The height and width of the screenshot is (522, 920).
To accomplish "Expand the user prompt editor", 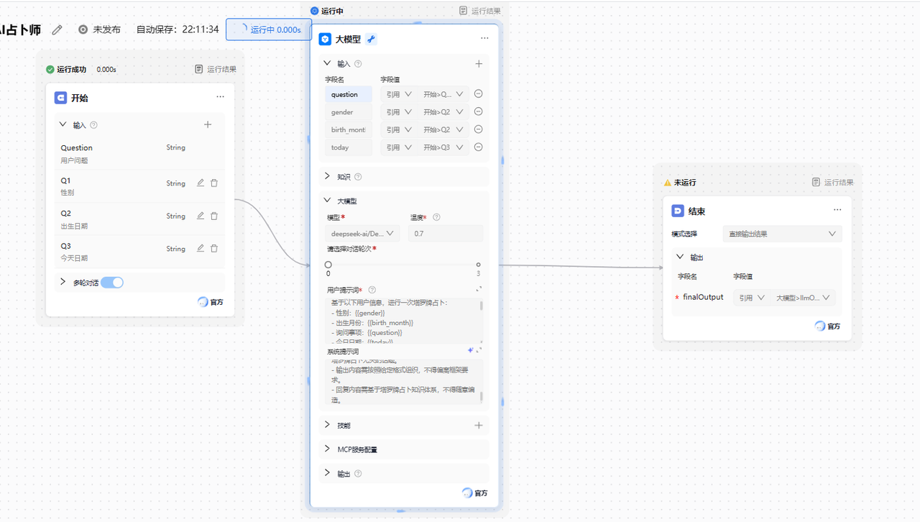I will pyautogui.click(x=479, y=289).
